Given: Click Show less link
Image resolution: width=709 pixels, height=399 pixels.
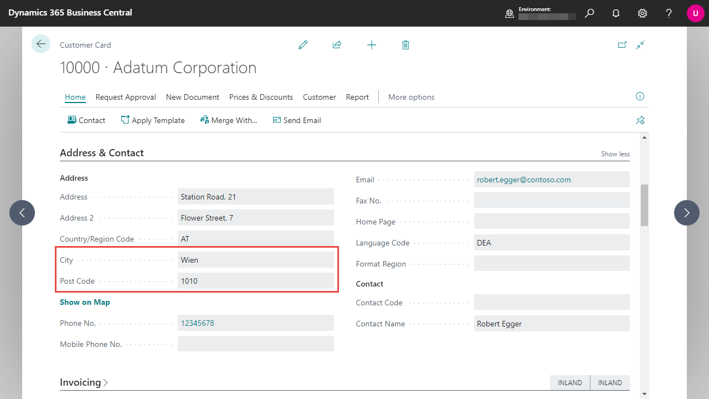Looking at the screenshot, I should coord(615,154).
